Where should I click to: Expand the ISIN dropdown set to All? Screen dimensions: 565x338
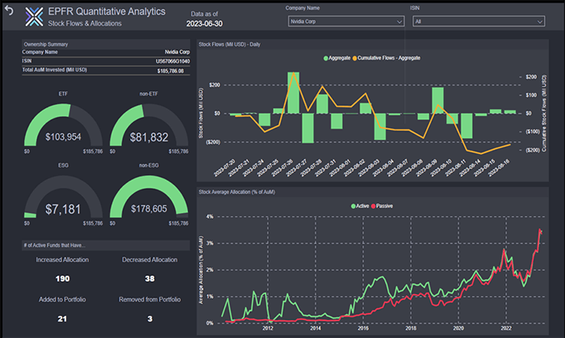(x=479, y=22)
